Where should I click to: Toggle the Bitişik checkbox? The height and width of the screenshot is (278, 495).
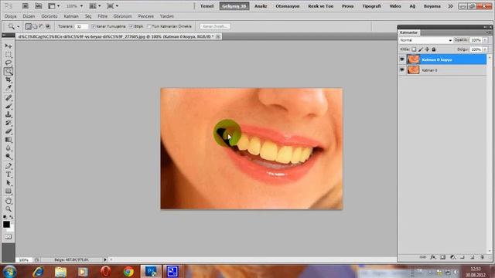pyautogui.click(x=131, y=26)
